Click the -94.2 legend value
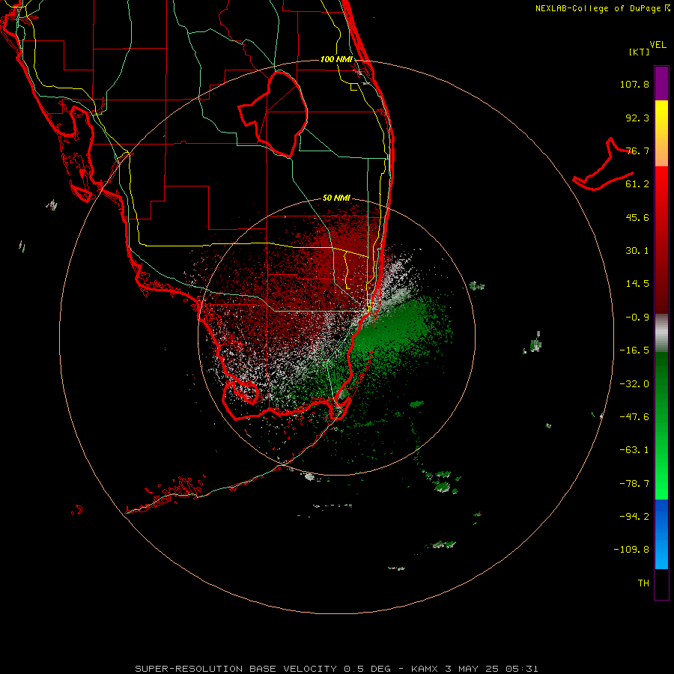The image size is (674, 674). (x=634, y=516)
